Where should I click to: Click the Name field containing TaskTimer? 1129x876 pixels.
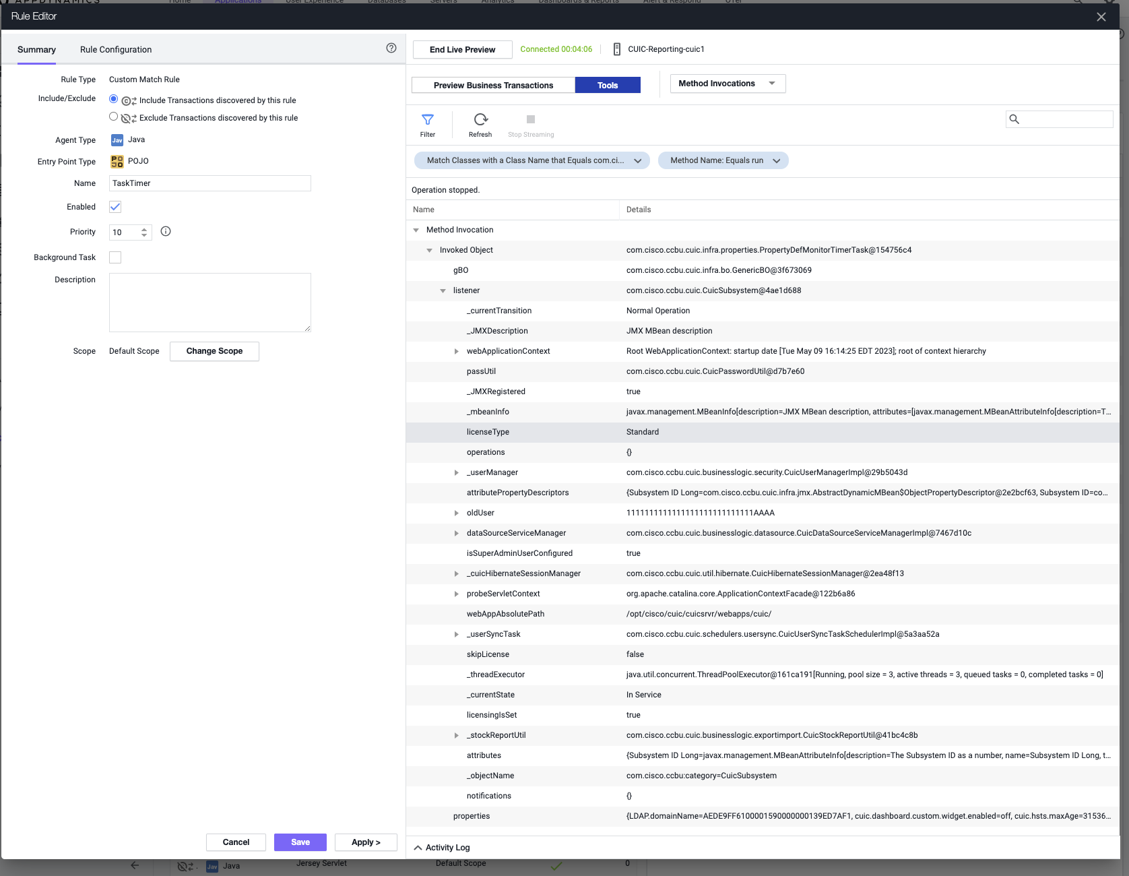tap(210, 183)
